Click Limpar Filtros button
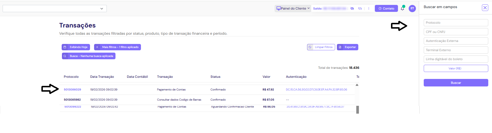492x133 pixels. [321, 47]
